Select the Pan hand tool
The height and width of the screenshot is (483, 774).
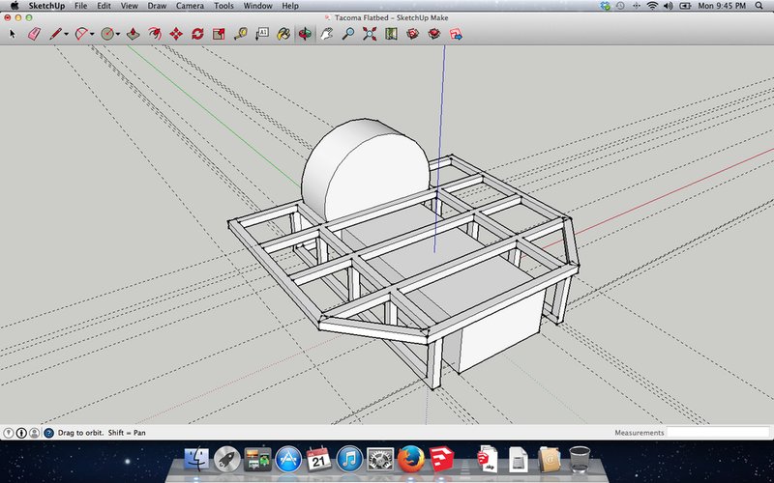click(x=326, y=34)
